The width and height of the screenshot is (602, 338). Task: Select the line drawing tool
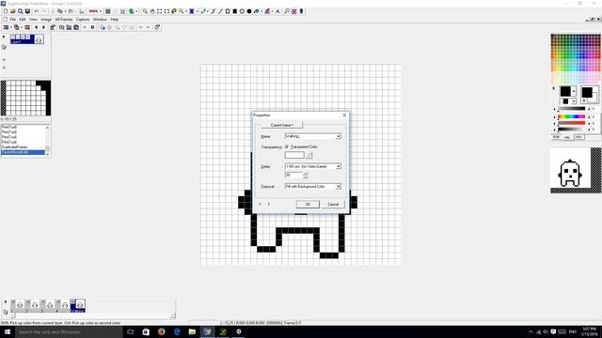pyautogui.click(x=220, y=11)
